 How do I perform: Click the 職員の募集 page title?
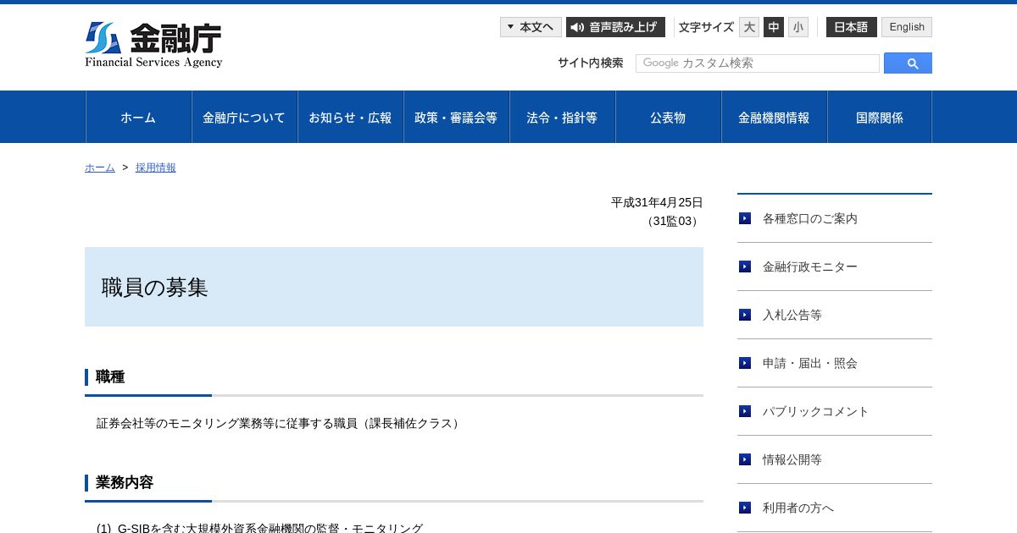click(155, 288)
